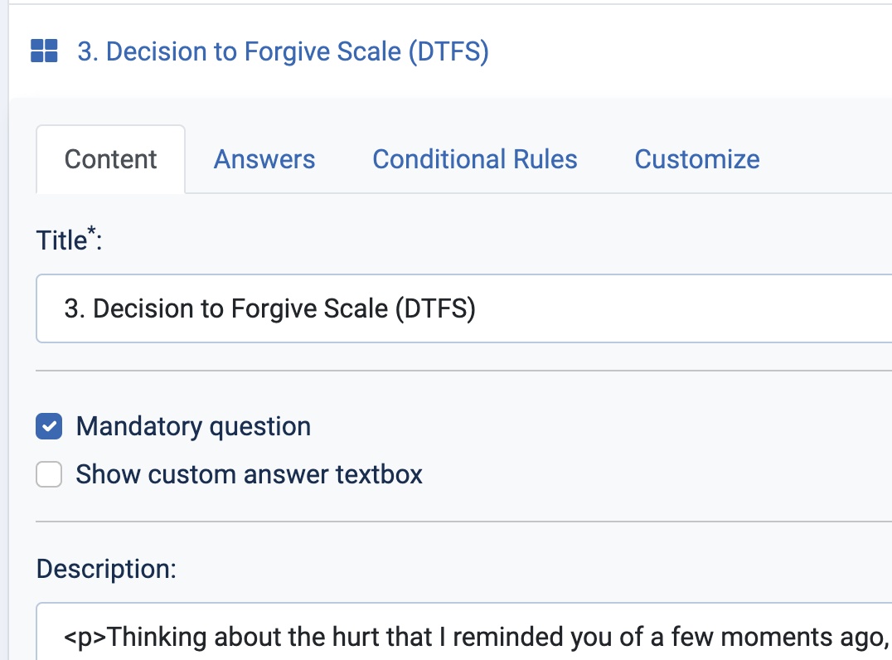Click inside the Description text area
The width and height of the screenshot is (892, 660).
pos(464,637)
